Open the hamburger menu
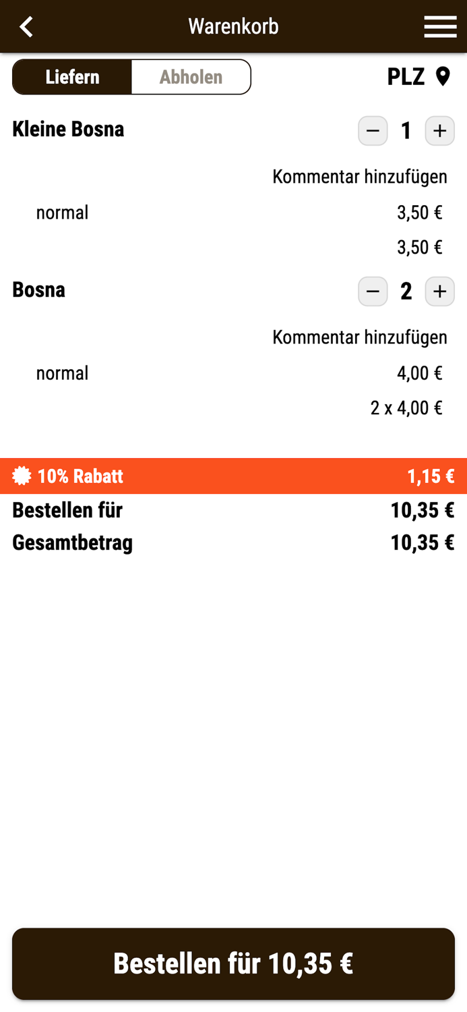This screenshot has height=1012, width=467. point(440,27)
